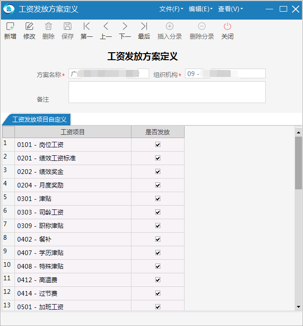Screen dimensions: 303x326
Task: Toggle 是否发放 checkbox for 绩效工资标准
Action: click(x=158, y=158)
